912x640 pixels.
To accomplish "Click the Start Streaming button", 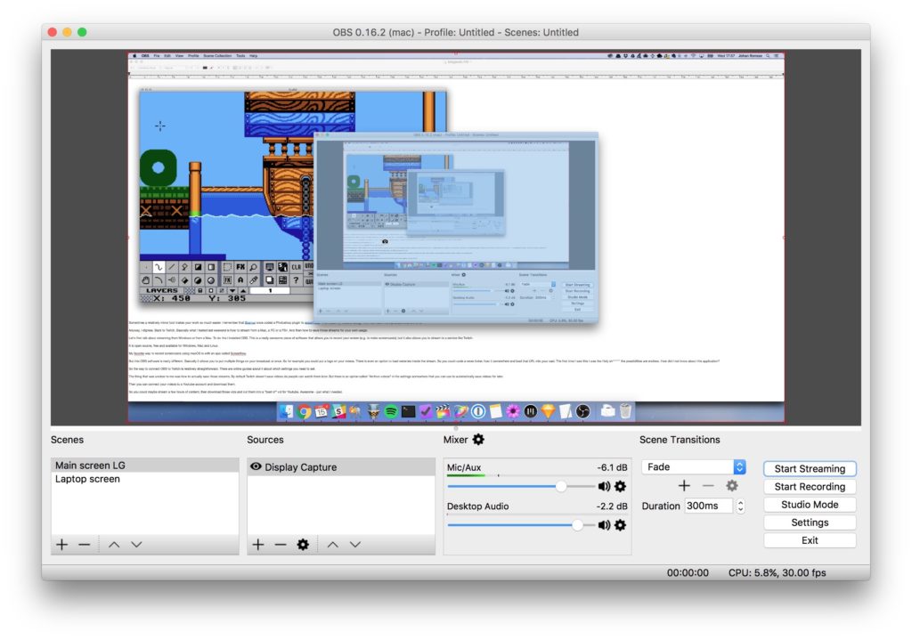I will tap(810, 468).
